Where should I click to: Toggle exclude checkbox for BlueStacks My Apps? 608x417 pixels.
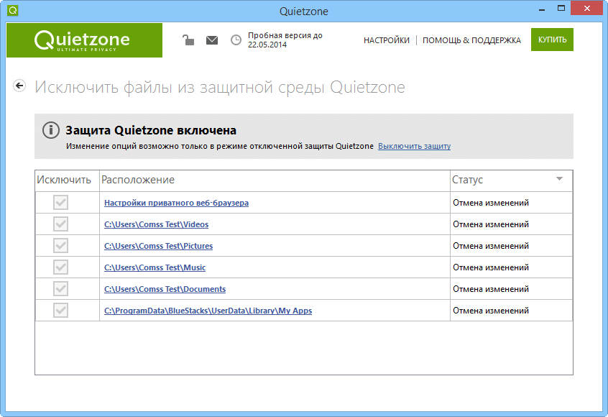pos(61,311)
